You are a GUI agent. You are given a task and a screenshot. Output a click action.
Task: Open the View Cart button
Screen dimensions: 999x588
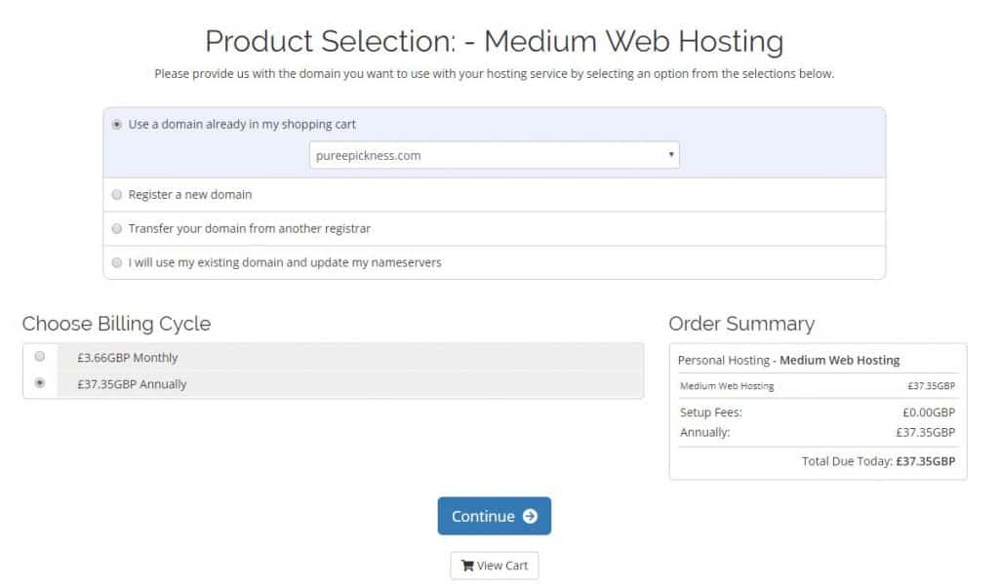coord(494,566)
